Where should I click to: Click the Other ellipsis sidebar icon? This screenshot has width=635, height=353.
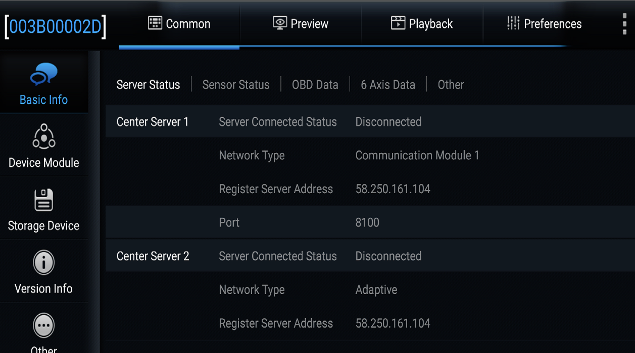[x=44, y=326]
